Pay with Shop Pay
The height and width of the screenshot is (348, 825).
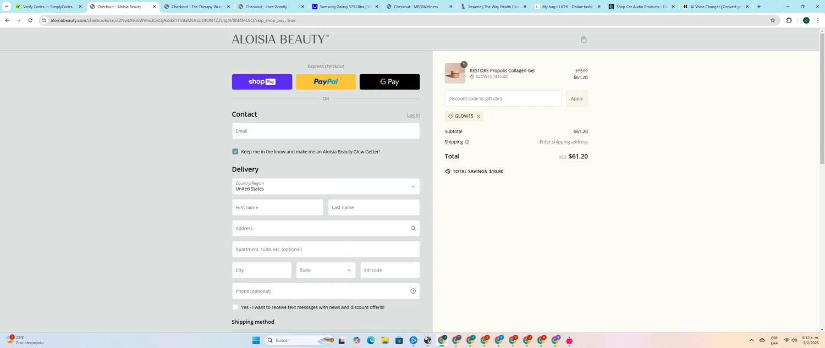point(262,82)
